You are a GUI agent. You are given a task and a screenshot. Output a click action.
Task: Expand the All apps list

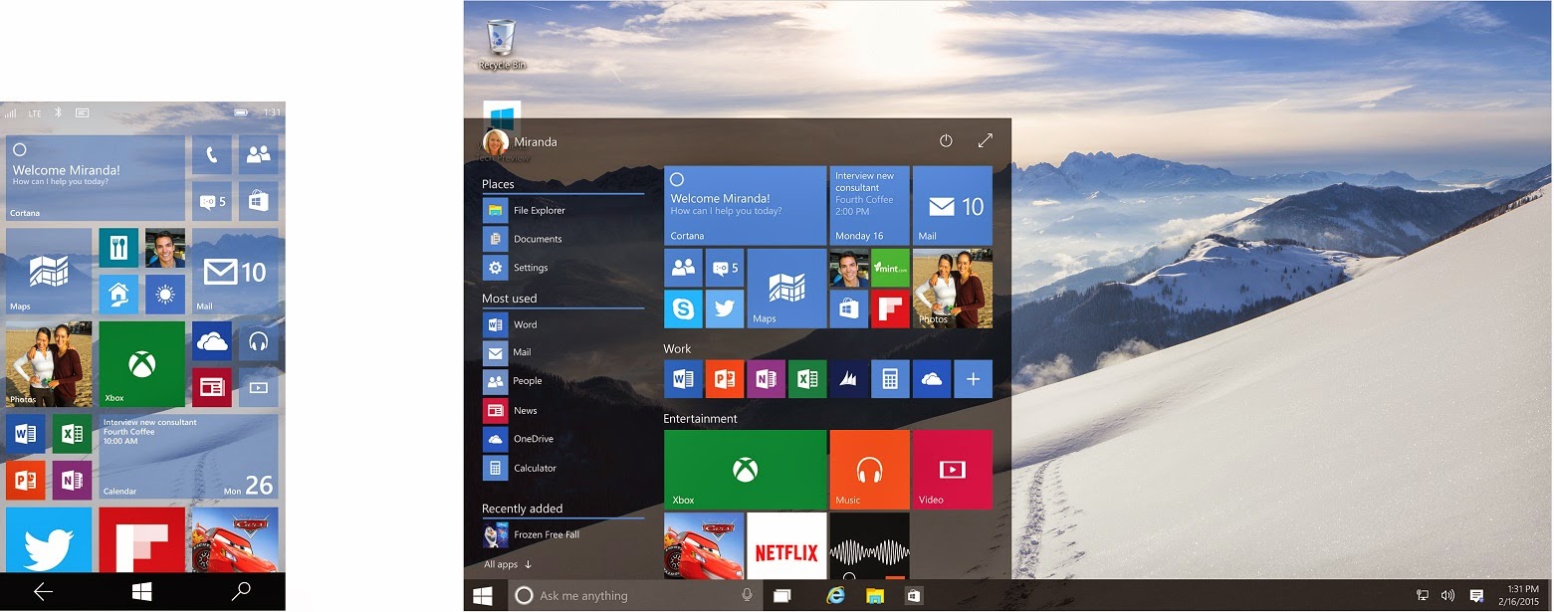(508, 564)
